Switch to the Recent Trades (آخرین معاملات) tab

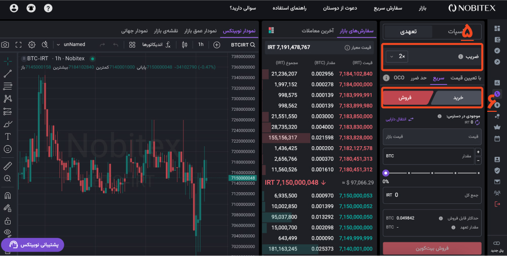pos(317,30)
